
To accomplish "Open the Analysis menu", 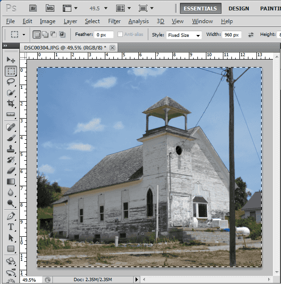I will (x=138, y=21).
